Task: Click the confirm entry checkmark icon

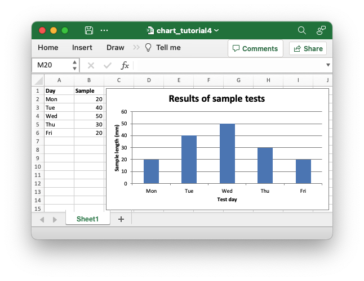Action: tap(107, 65)
